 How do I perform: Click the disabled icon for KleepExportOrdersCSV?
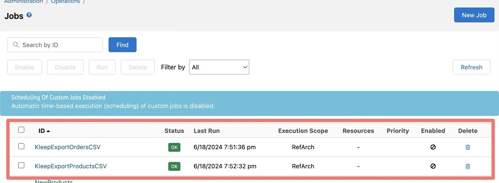click(x=433, y=147)
